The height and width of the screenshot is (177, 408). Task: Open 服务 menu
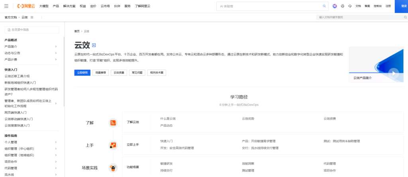(127, 6)
